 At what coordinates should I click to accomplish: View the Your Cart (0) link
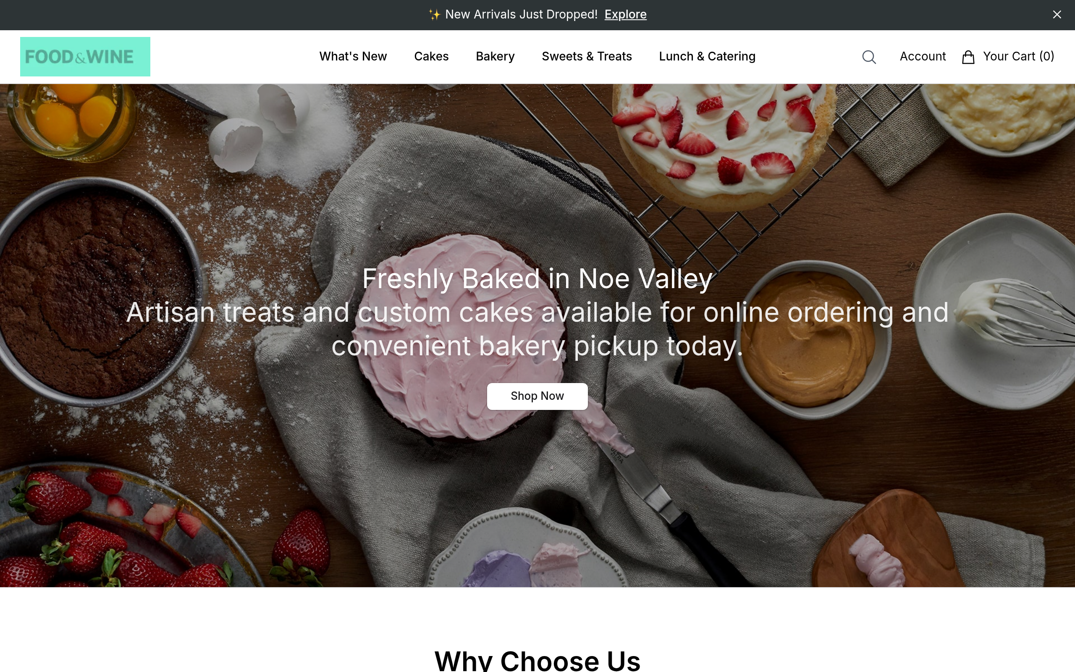click(x=1018, y=56)
